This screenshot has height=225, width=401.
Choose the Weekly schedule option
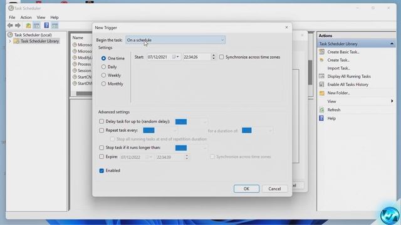tap(103, 75)
